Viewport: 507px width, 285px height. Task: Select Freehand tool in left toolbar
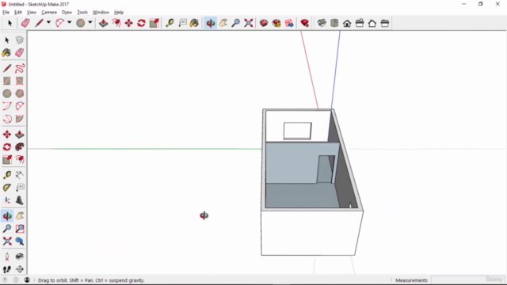(20, 68)
